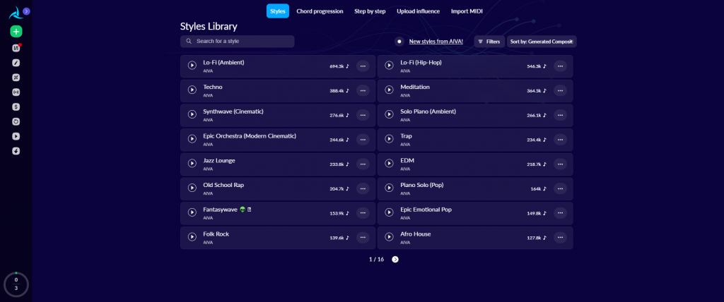Open the circular download counter showing 0 and 3
This screenshot has height=302, width=724.
(x=16, y=284)
